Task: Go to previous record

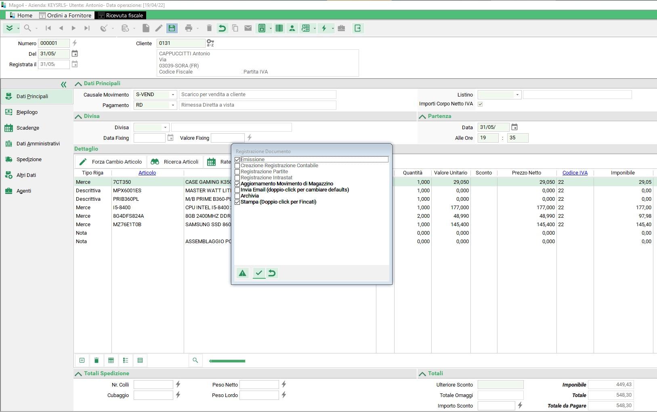Action: coord(61,28)
